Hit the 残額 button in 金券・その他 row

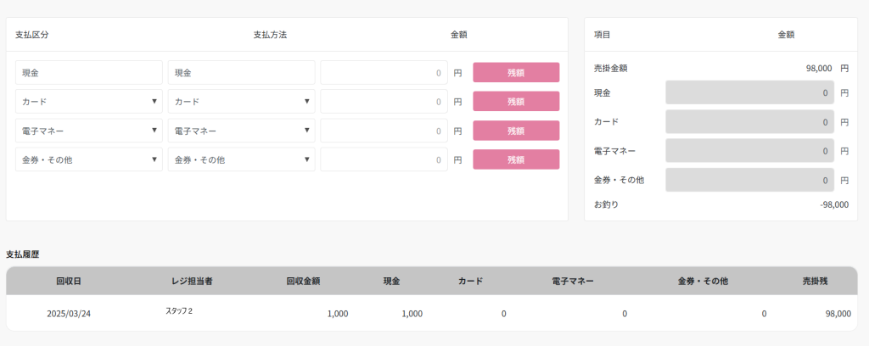point(516,159)
